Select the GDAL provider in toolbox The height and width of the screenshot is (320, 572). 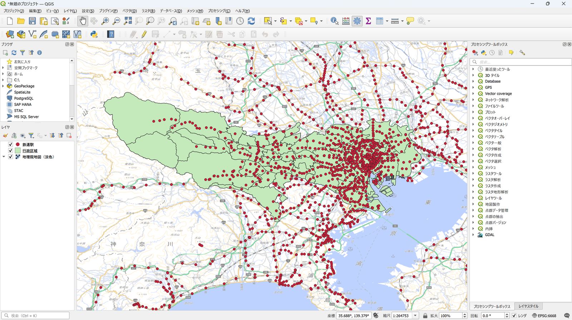point(489,235)
